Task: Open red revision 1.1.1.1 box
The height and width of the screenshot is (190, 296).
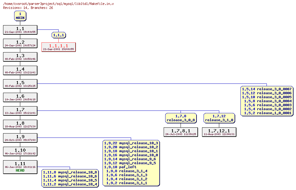Action: 59,47
